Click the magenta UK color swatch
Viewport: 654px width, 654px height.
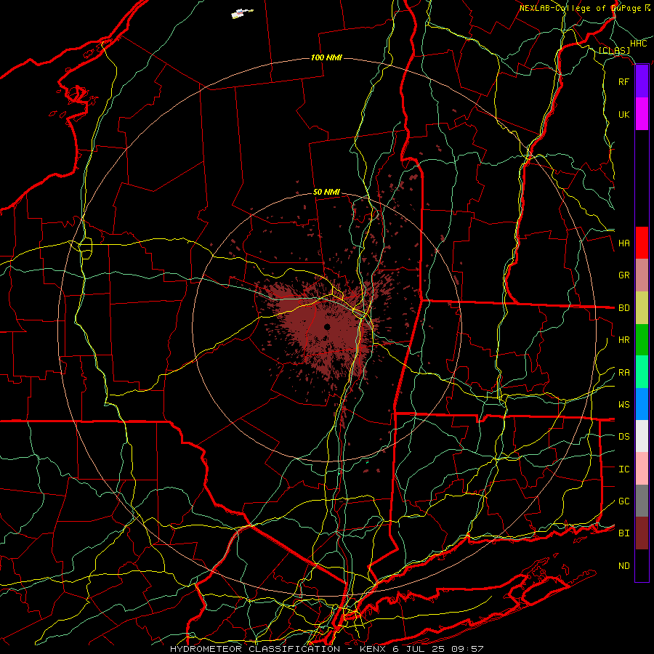pyautogui.click(x=642, y=114)
